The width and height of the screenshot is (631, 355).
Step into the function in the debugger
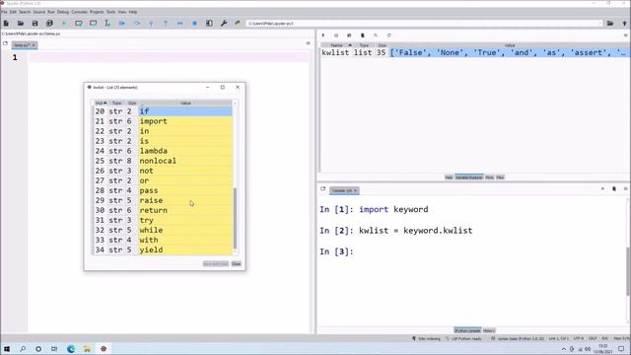click(x=151, y=24)
